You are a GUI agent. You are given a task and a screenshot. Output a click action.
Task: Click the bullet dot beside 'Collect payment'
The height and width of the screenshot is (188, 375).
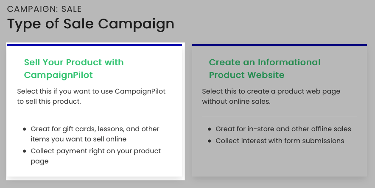coord(24,151)
